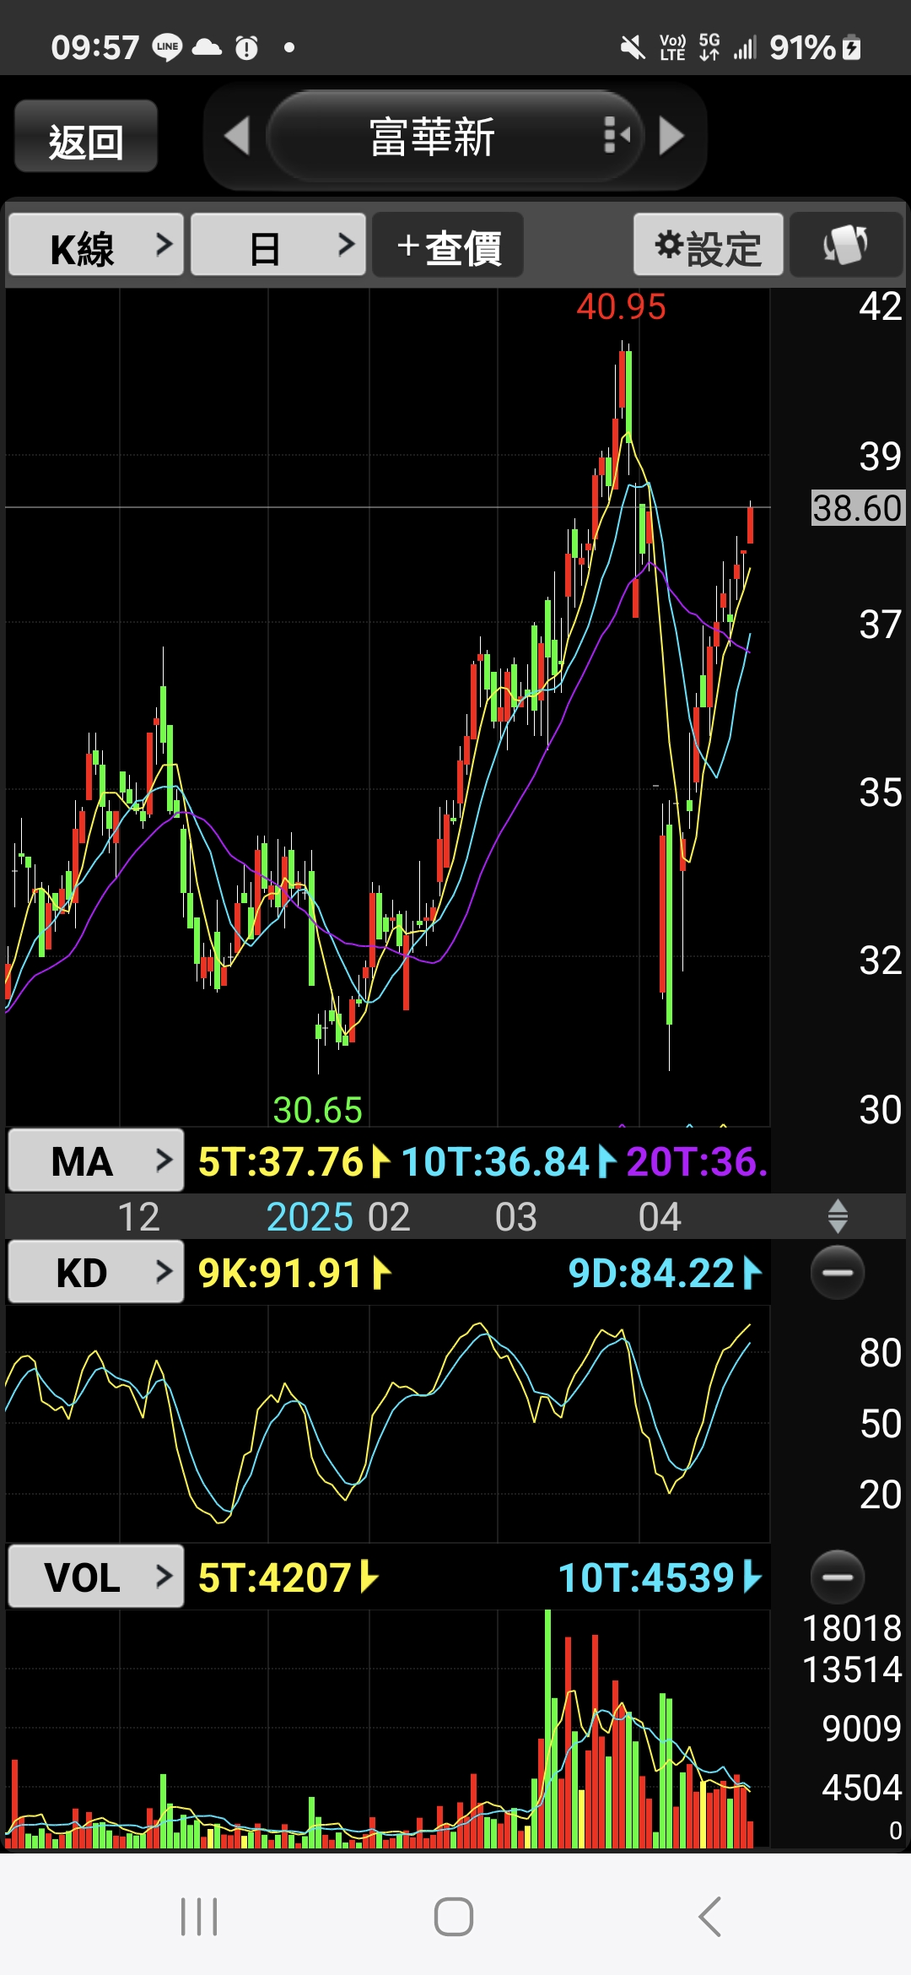Collapse the VOL indicator panel

837,1577
